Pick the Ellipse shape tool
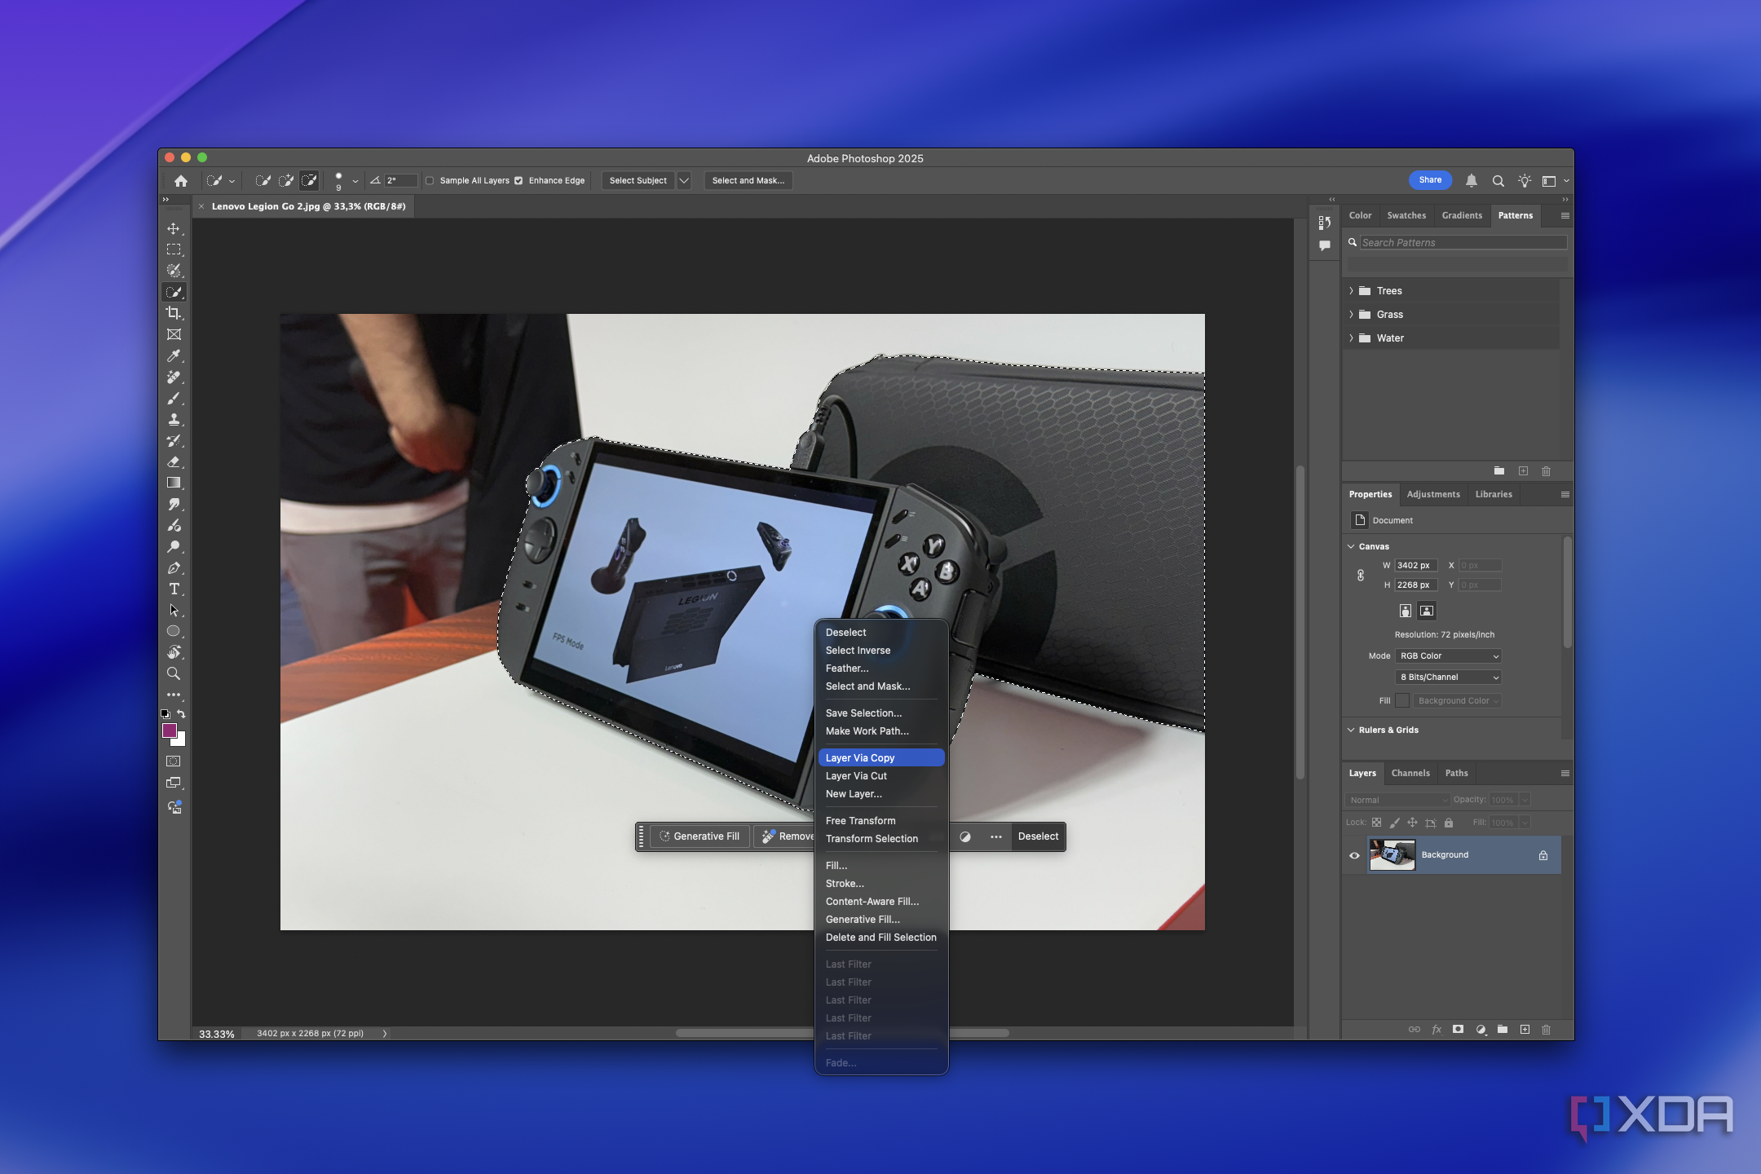 click(x=174, y=631)
